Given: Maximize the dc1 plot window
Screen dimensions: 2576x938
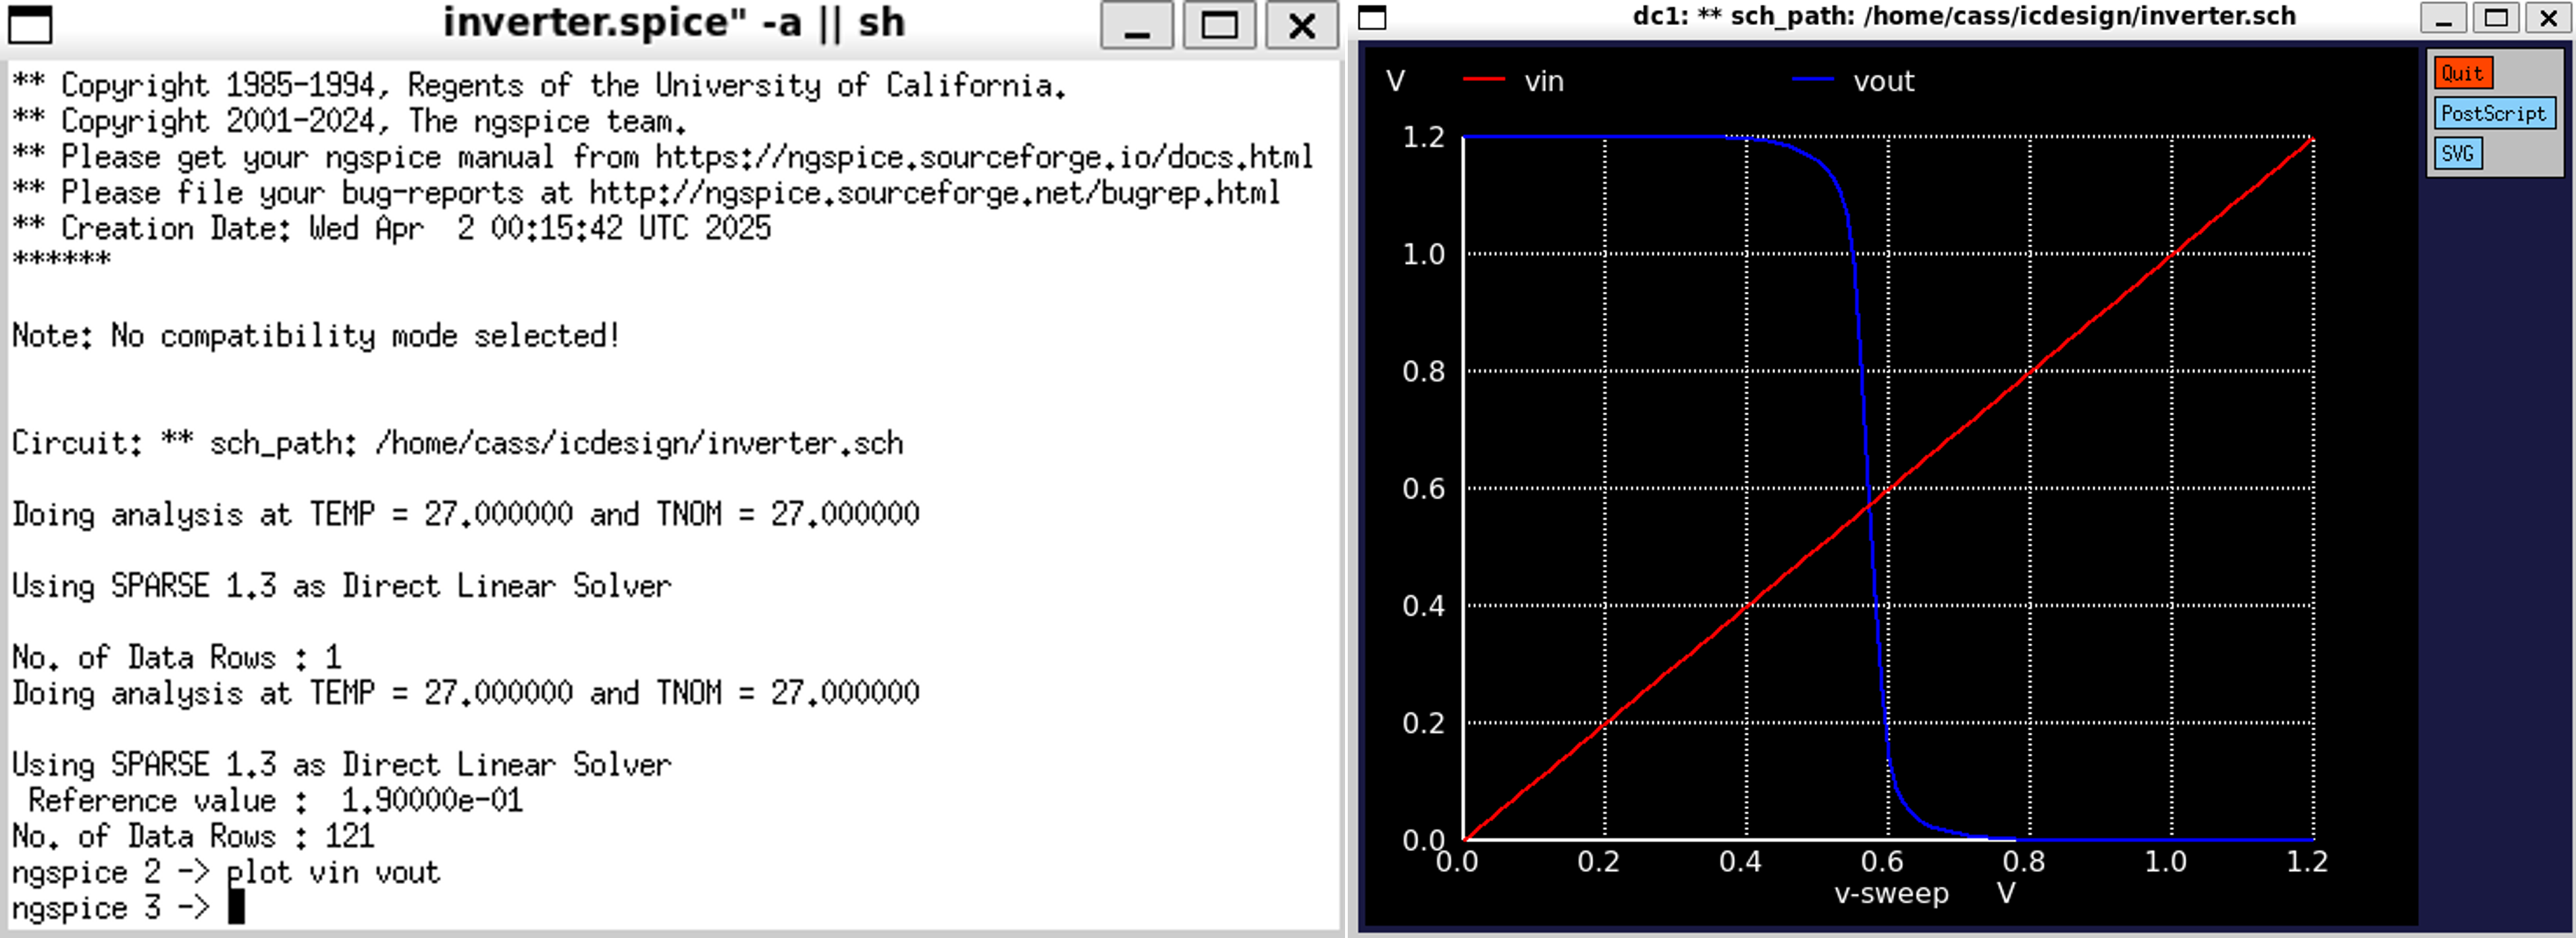Looking at the screenshot, I should click(2496, 18).
